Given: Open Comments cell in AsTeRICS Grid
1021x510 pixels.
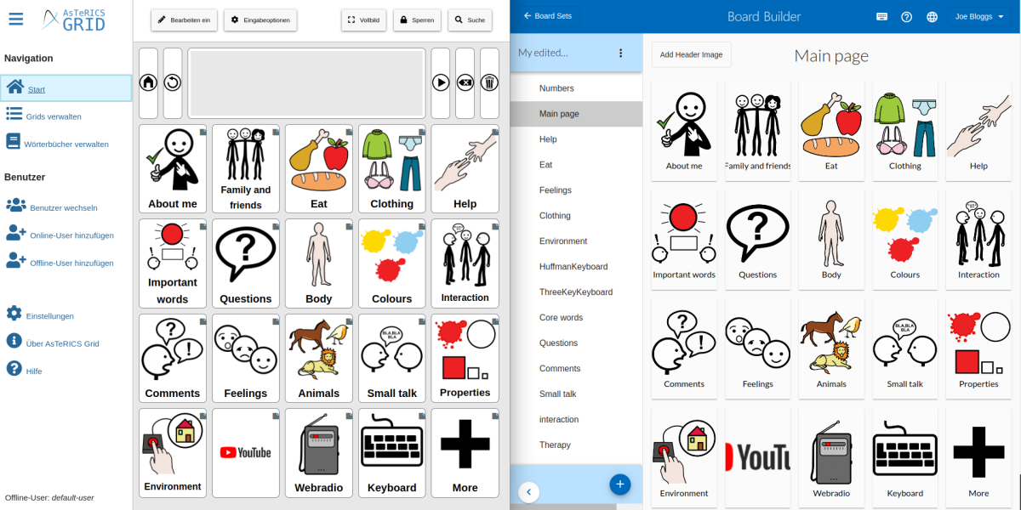Looking at the screenshot, I should [x=173, y=358].
